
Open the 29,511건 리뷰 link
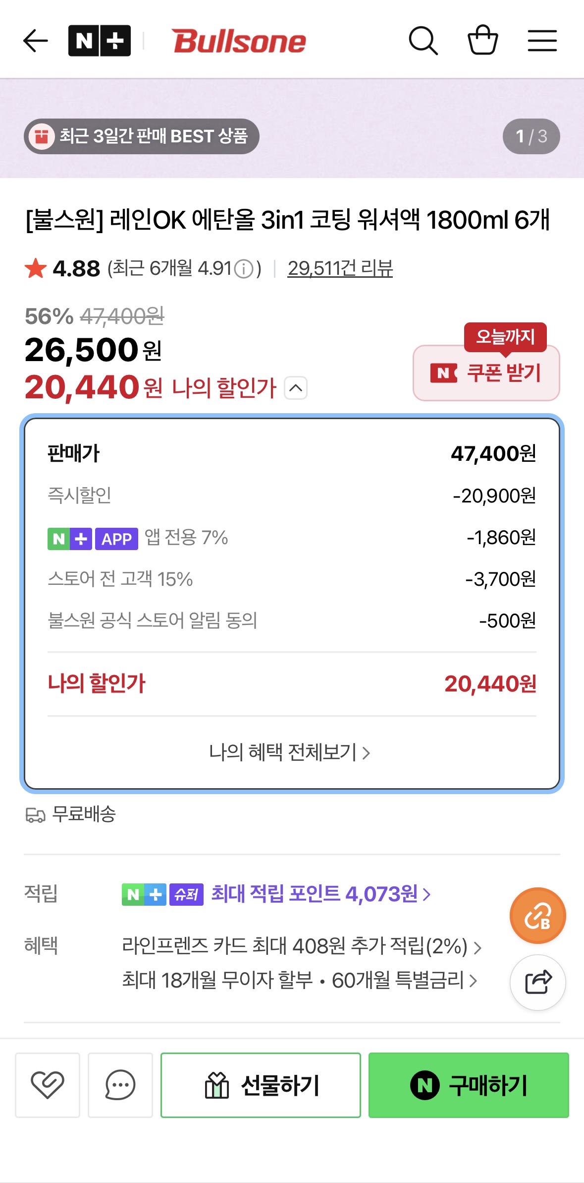340,268
